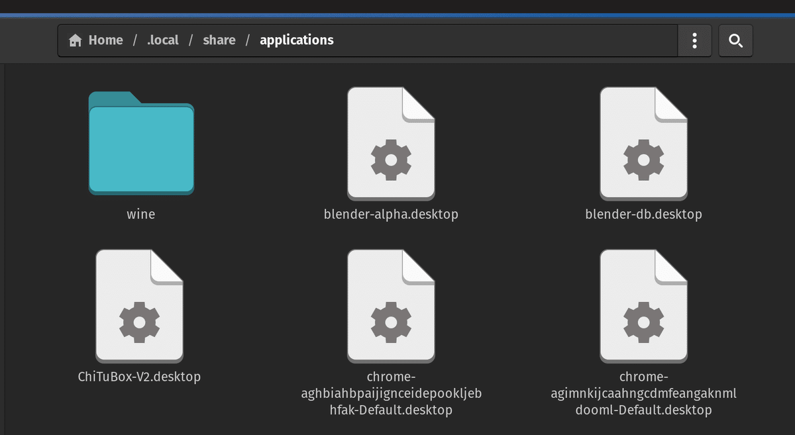Click the blender-db.desktop file name

[x=644, y=215]
